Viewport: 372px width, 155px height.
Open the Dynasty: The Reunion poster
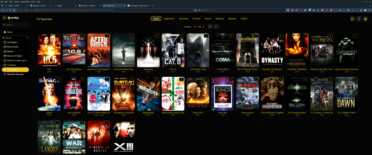coord(272,50)
